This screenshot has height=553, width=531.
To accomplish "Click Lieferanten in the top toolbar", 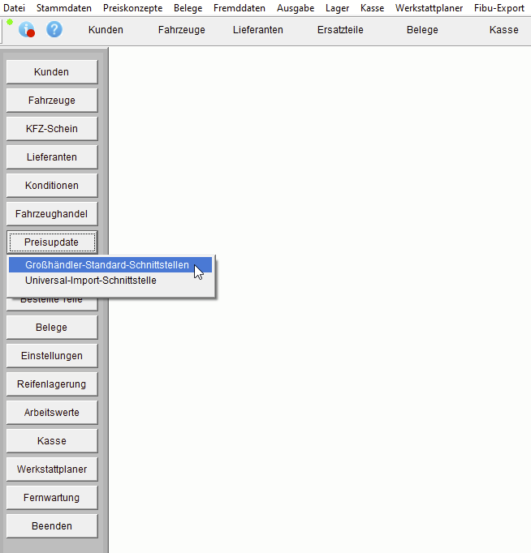I will (x=257, y=30).
